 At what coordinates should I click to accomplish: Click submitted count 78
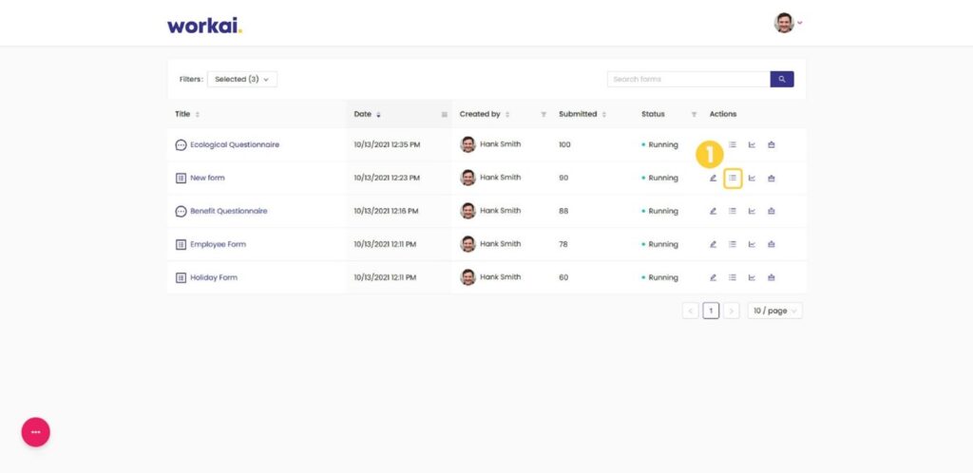[x=563, y=244]
